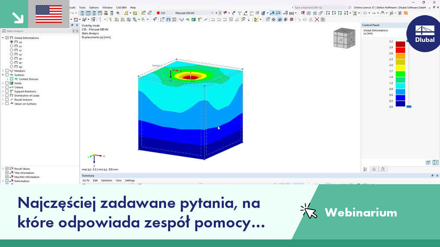
Task: Click the support reactions arrow icon
Action: [199, 19]
